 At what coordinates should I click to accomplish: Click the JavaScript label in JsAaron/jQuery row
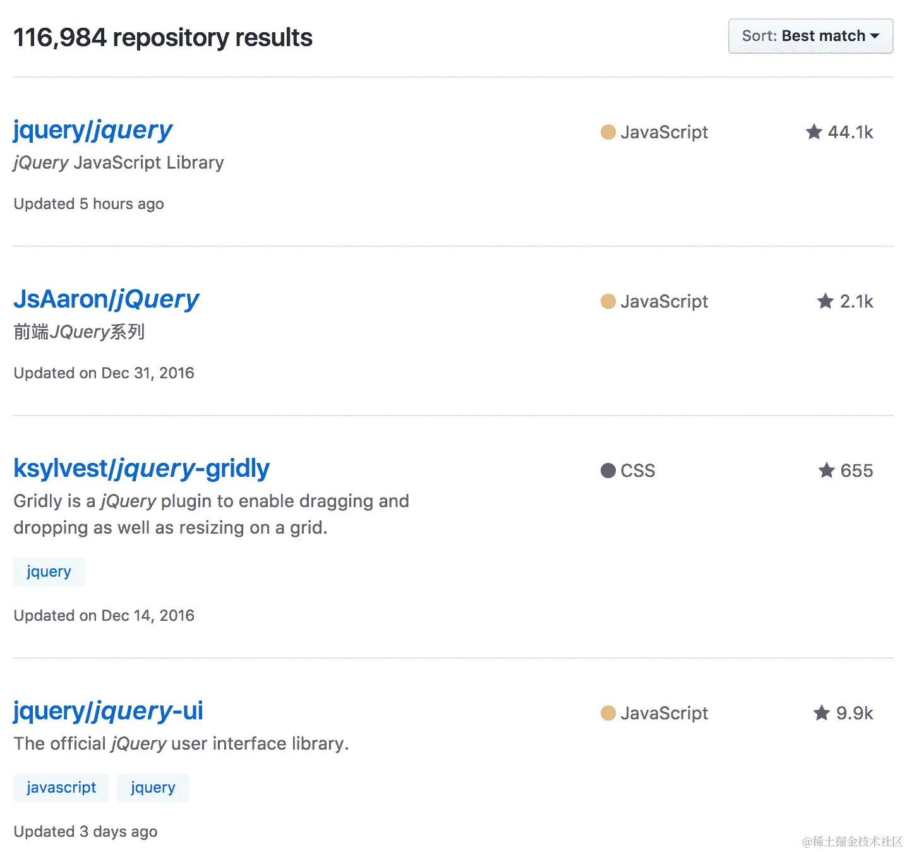664,301
